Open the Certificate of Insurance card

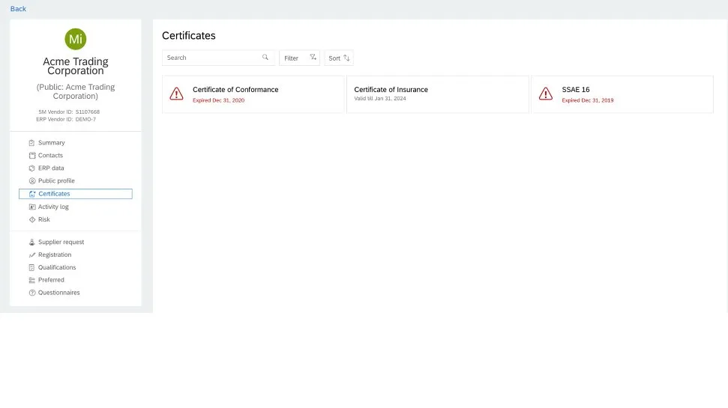click(438, 94)
